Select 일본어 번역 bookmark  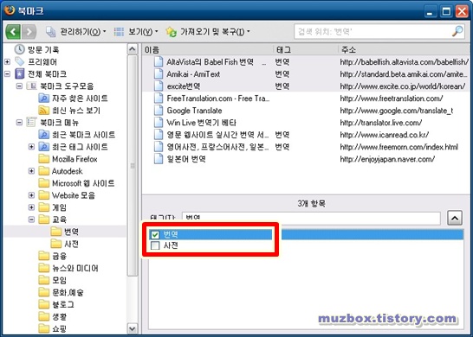tap(306, 159)
